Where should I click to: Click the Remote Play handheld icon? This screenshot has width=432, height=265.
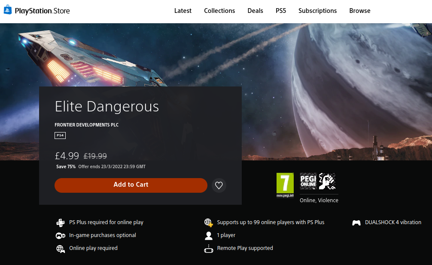pos(209,249)
